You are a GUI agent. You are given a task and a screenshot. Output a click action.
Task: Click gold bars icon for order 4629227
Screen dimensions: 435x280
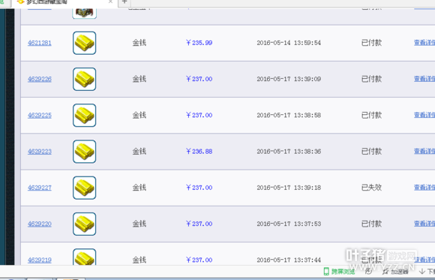tap(84, 188)
